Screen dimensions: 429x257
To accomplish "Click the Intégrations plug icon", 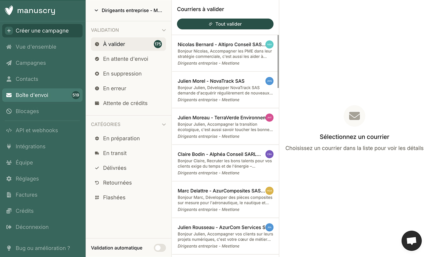I will (x=9, y=147).
